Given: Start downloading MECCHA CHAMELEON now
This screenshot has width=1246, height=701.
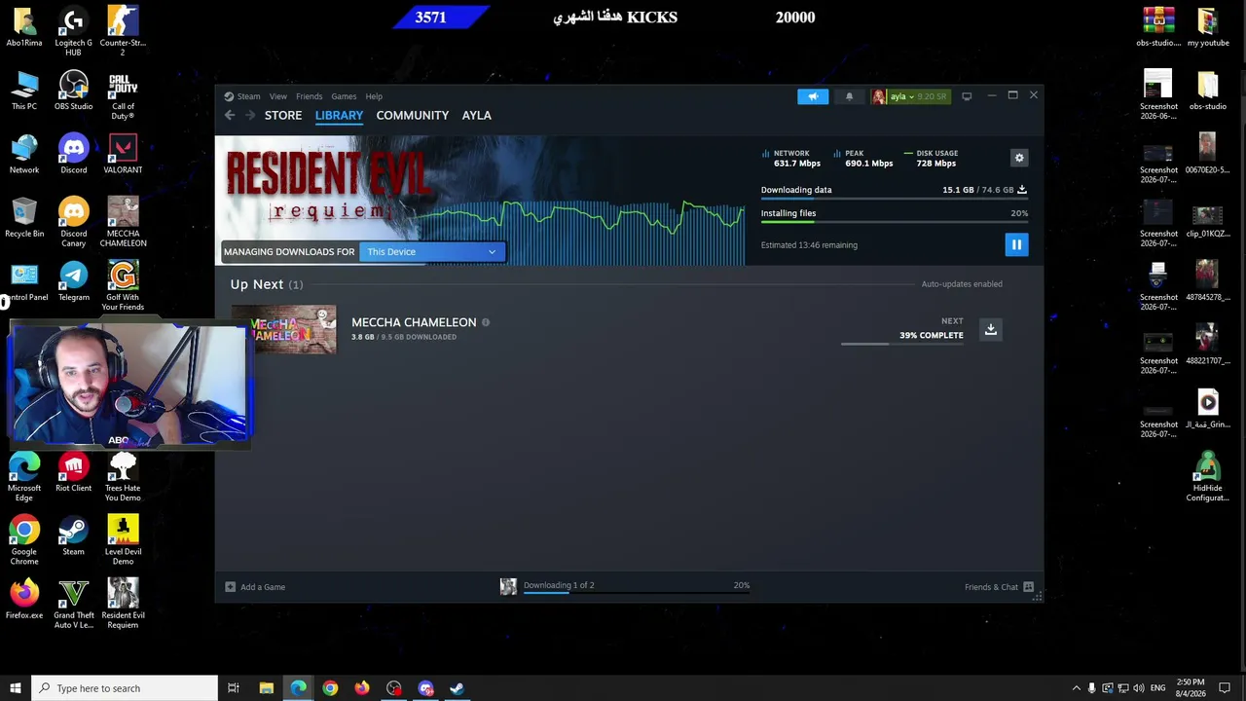Looking at the screenshot, I should [990, 329].
